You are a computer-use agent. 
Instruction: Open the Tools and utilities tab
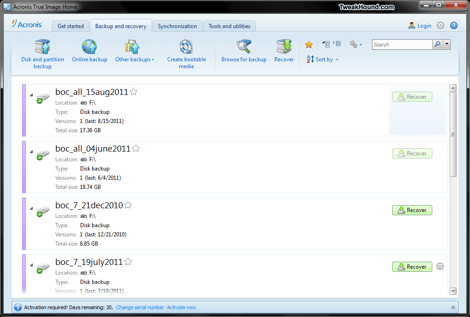click(x=229, y=26)
